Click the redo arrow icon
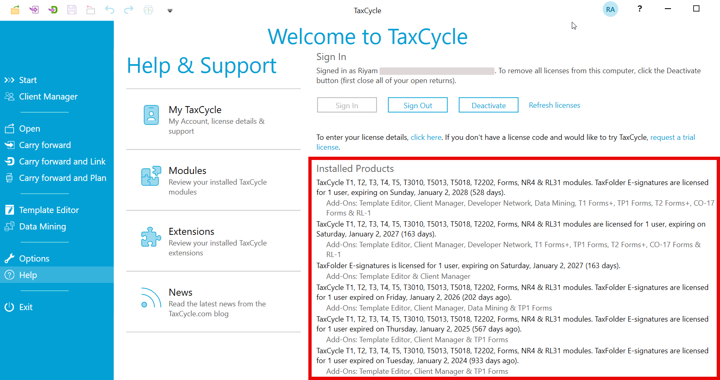 pos(129,10)
